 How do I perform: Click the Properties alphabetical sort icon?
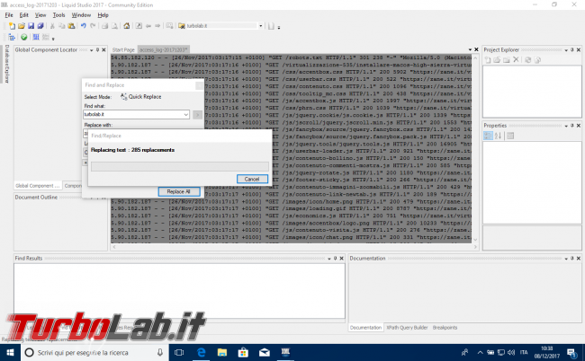(498, 136)
